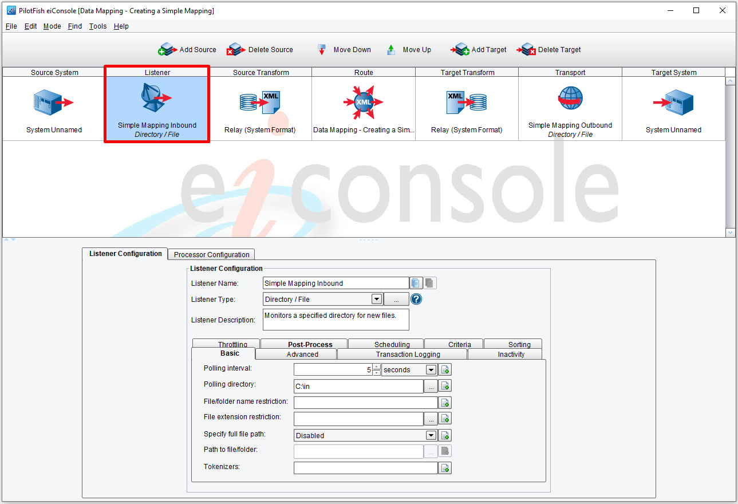Open the Listener Type dropdown

click(376, 299)
